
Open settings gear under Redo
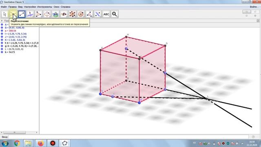point(255,16)
